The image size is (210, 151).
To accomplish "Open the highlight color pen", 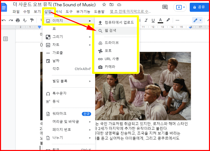I will coord(168,20).
